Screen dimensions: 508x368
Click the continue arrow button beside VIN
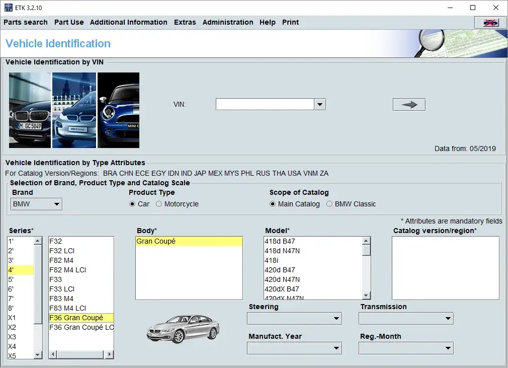[408, 104]
